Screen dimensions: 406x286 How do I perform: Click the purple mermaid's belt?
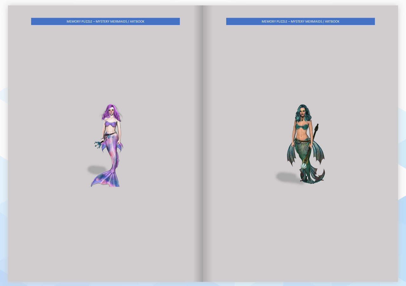pyautogui.click(x=110, y=134)
